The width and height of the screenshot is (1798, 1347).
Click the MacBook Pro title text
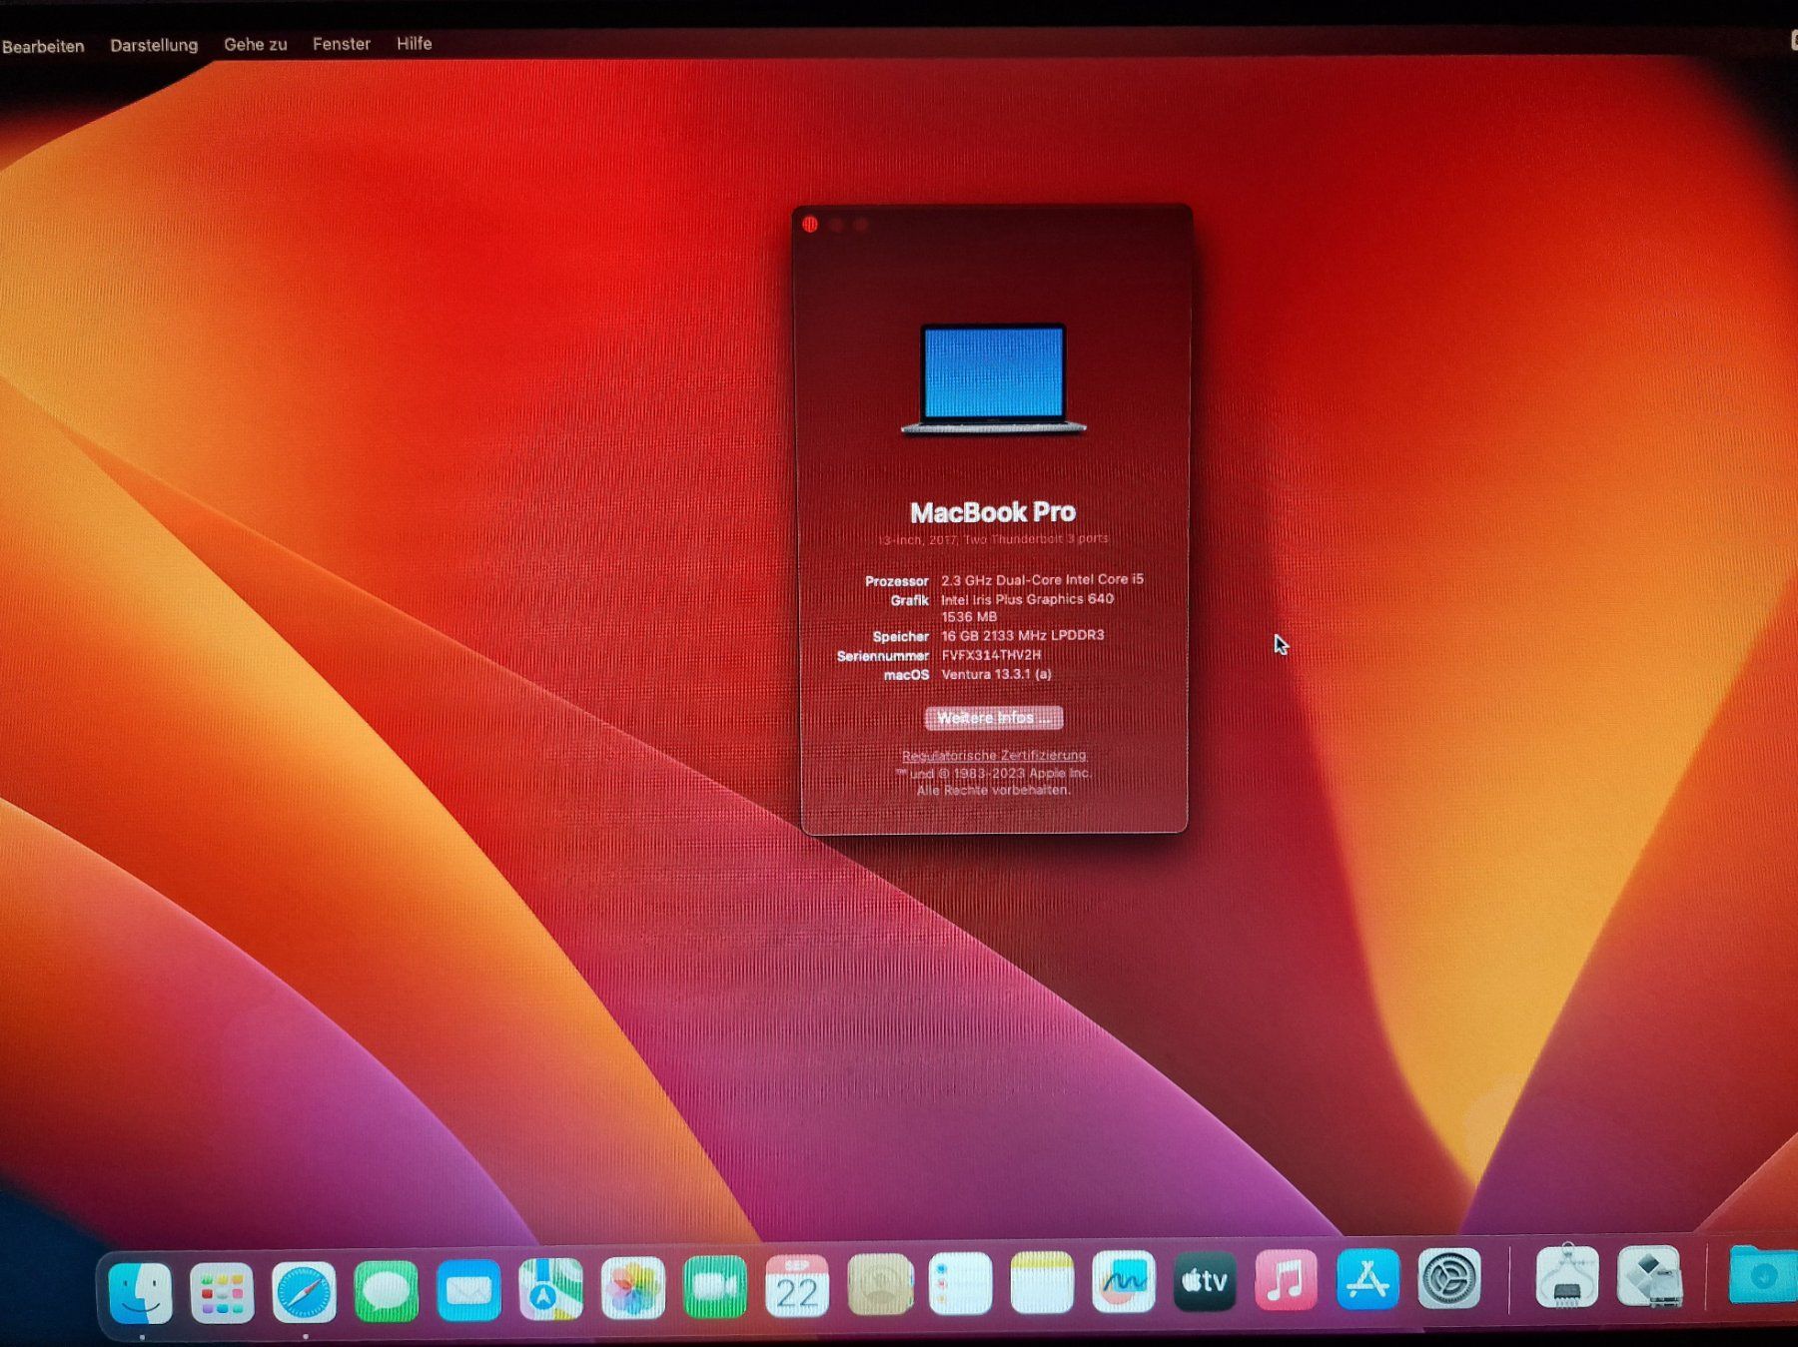[x=993, y=512]
